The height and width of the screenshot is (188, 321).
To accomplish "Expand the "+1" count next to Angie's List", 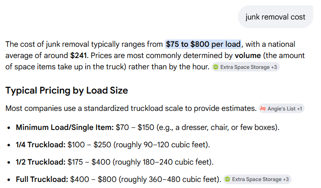I will (299, 108).
